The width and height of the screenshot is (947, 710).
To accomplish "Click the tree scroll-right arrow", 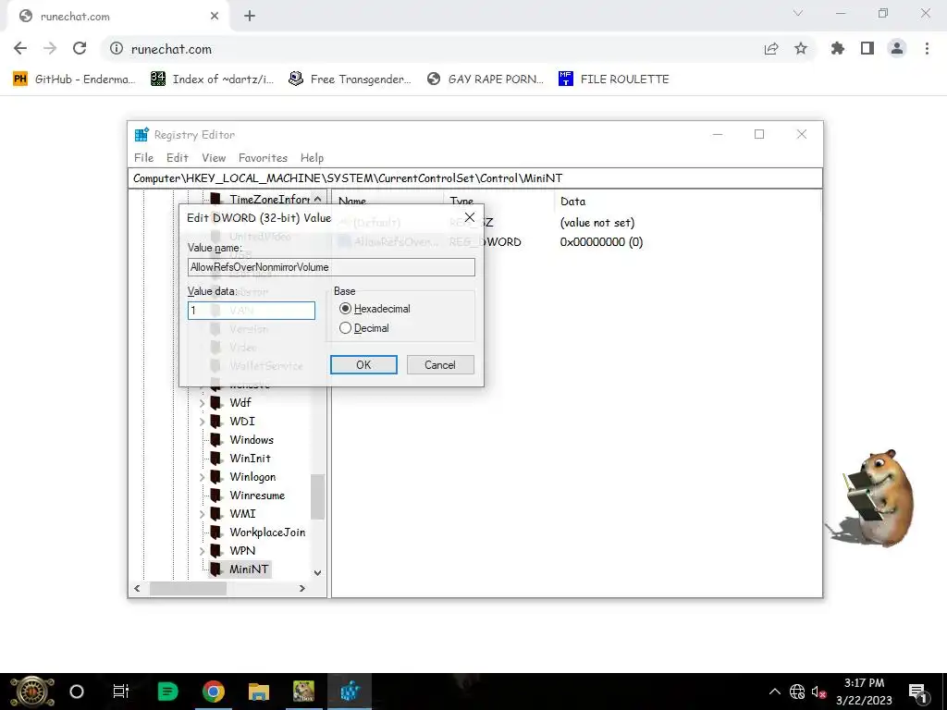I will (x=302, y=588).
